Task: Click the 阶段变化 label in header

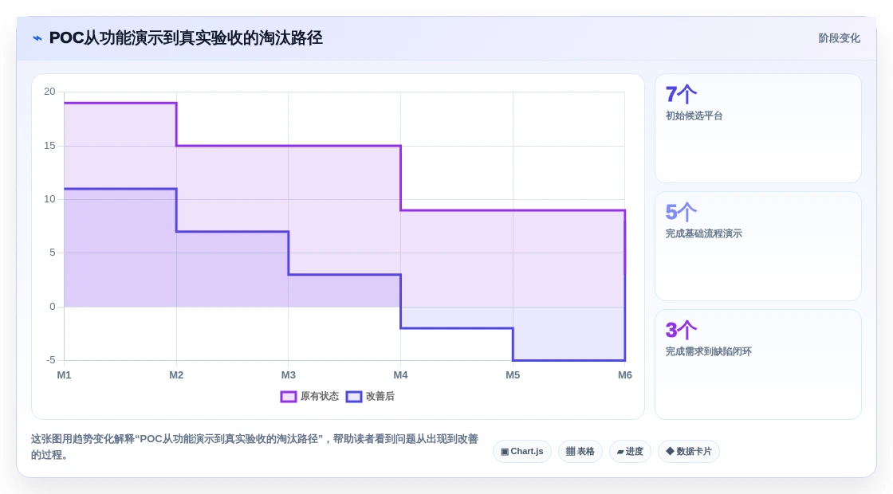Action: click(x=839, y=38)
